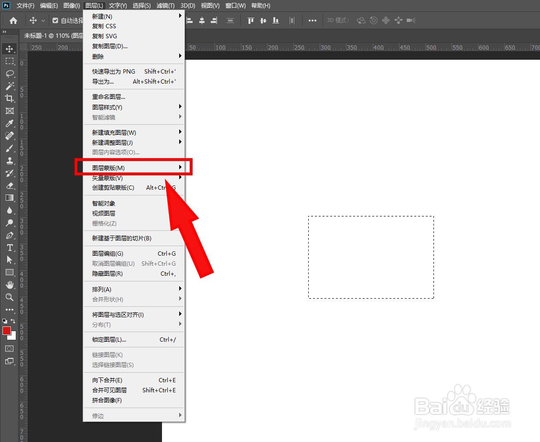Image resolution: width=540 pixels, height=442 pixels.
Task: Expand the toolbox double-arrow toggle
Action: (x=4, y=32)
